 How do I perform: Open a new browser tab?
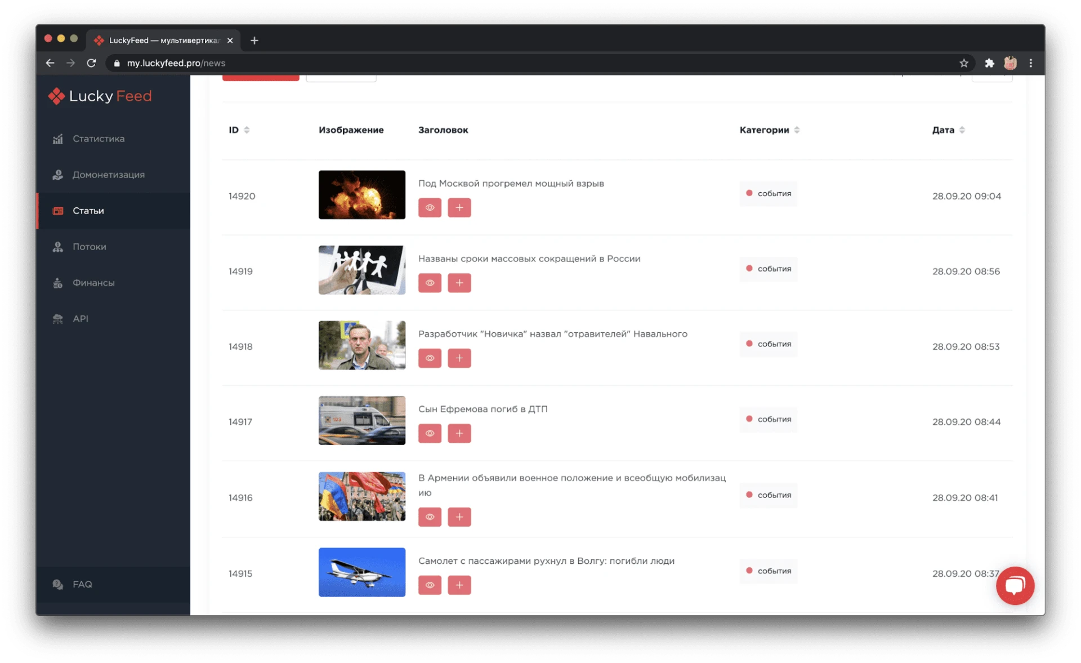[254, 41]
